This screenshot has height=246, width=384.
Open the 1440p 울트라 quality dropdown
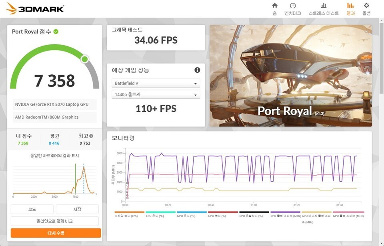tap(156, 94)
